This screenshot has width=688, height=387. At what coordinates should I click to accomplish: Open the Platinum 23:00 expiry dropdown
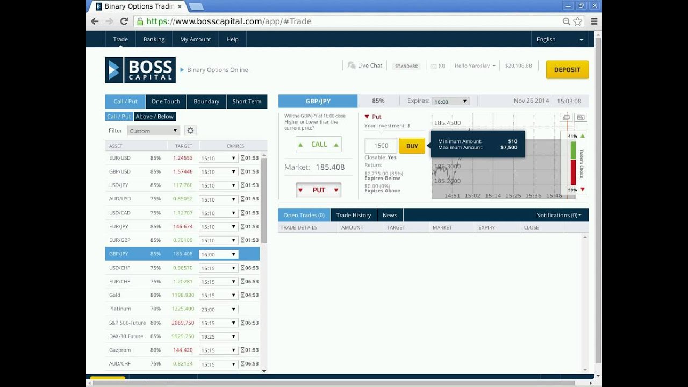[x=218, y=309]
